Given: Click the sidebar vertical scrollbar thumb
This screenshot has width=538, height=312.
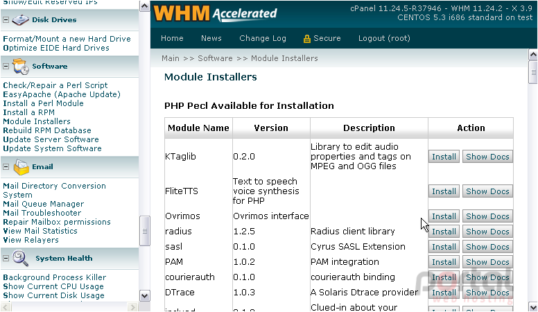Looking at the screenshot, I should pos(144,231).
